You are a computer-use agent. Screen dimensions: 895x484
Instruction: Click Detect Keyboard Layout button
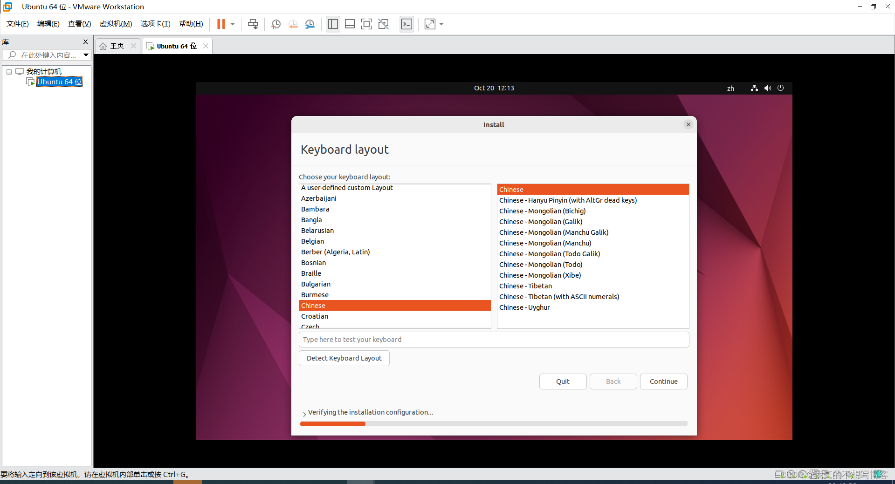tap(344, 358)
